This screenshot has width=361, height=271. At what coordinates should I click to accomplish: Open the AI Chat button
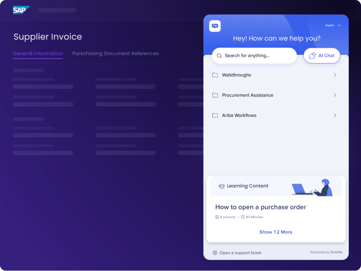(x=322, y=55)
